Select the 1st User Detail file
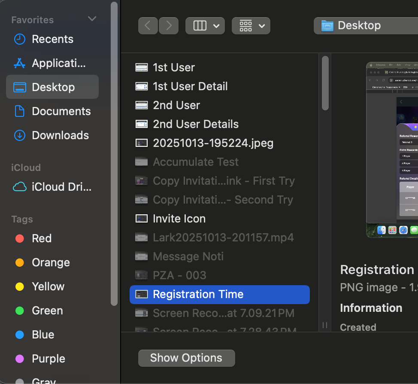Image resolution: width=418 pixels, height=384 pixels. 190,86
